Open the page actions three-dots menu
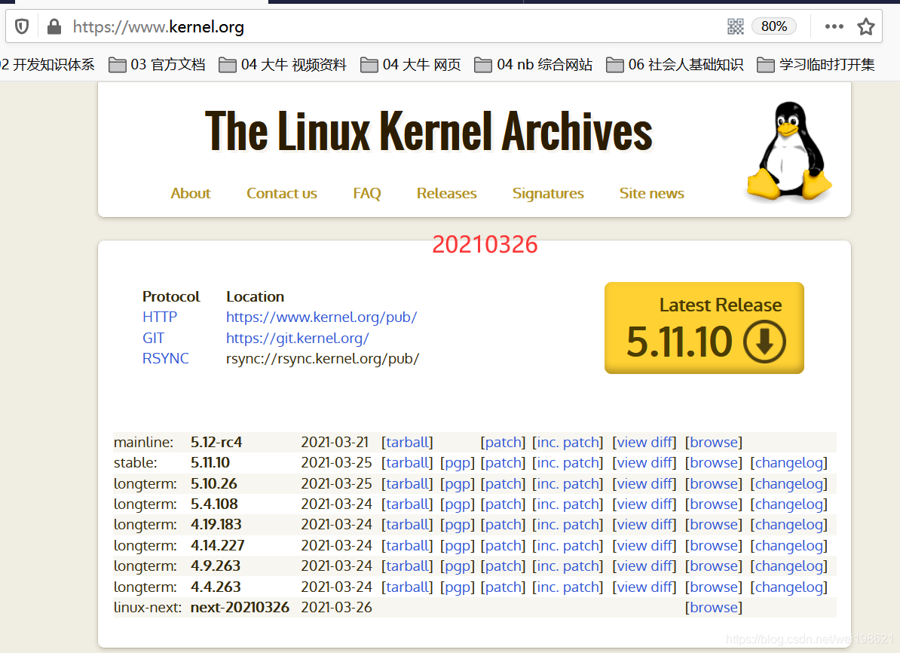 834,26
